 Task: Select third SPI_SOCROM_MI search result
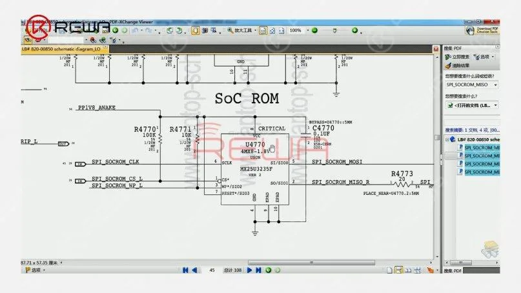[x=482, y=164]
